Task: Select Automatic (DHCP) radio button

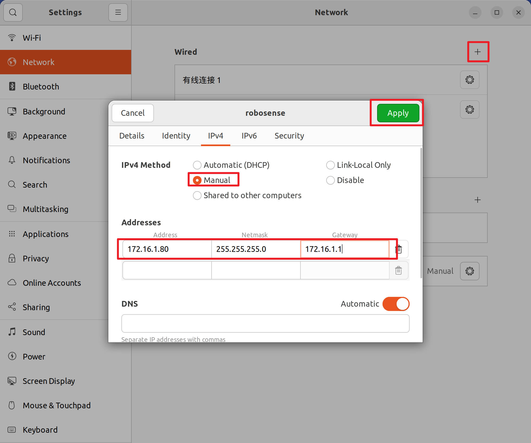Action: pos(197,165)
